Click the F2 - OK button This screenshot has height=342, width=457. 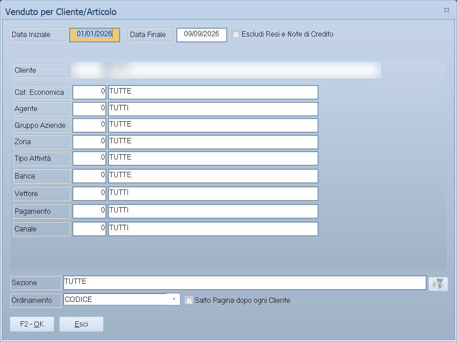32,324
